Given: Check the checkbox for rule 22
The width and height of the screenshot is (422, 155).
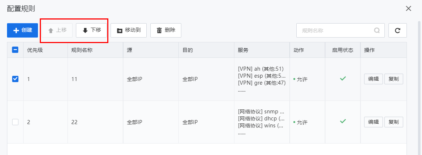Looking at the screenshot, I should pos(15,122).
